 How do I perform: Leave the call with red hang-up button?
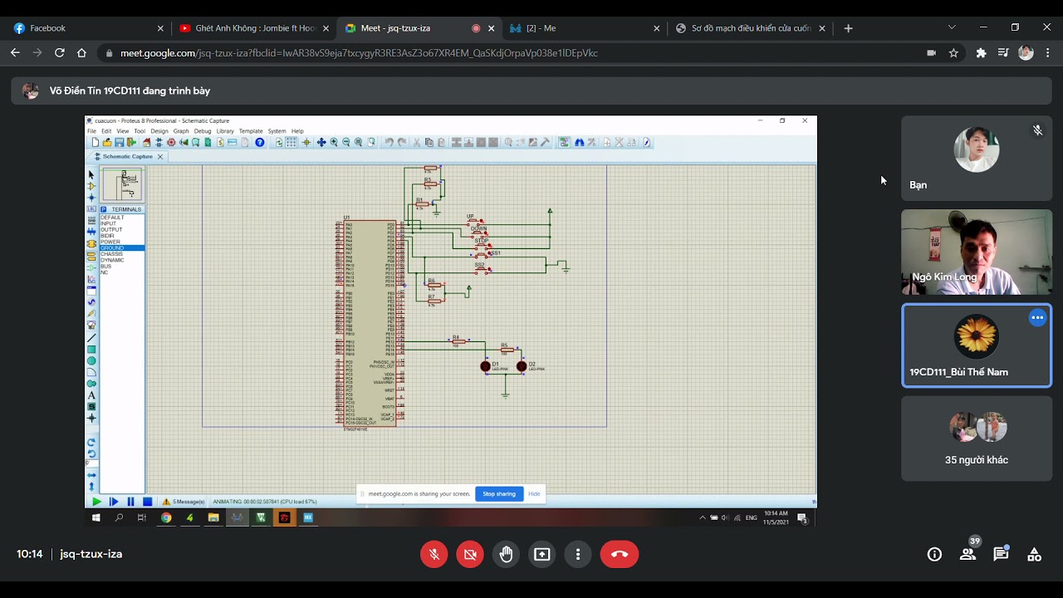[x=620, y=554]
